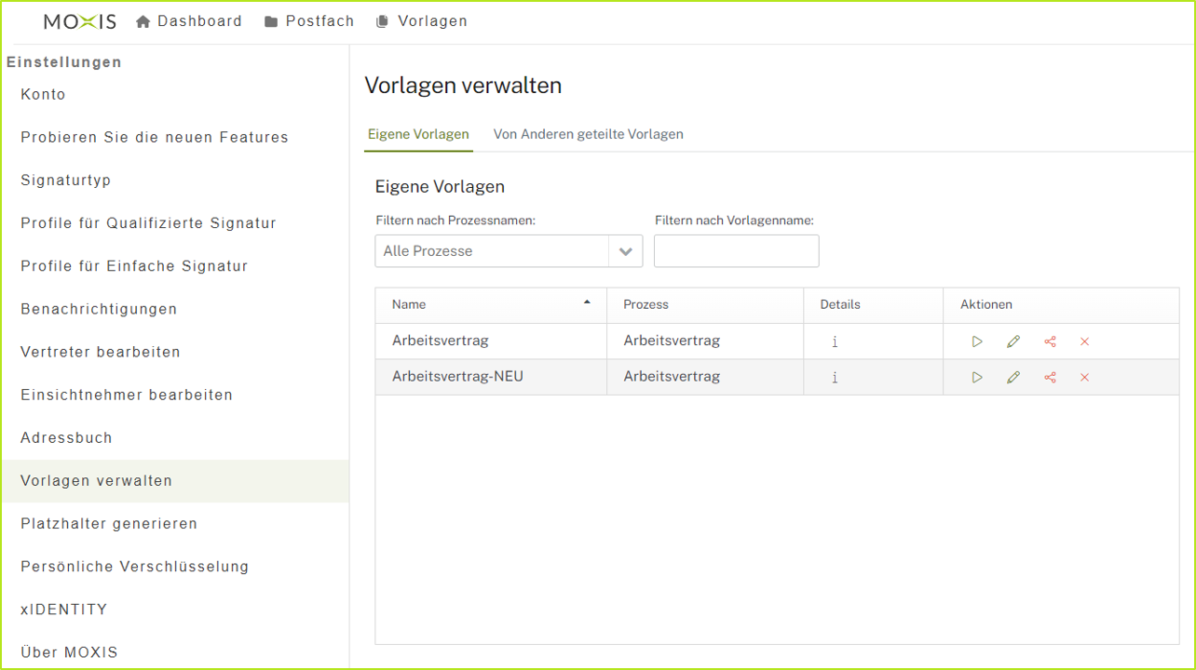The height and width of the screenshot is (670, 1196).
Task: Open Dashboard in top navigation
Action: [x=189, y=21]
